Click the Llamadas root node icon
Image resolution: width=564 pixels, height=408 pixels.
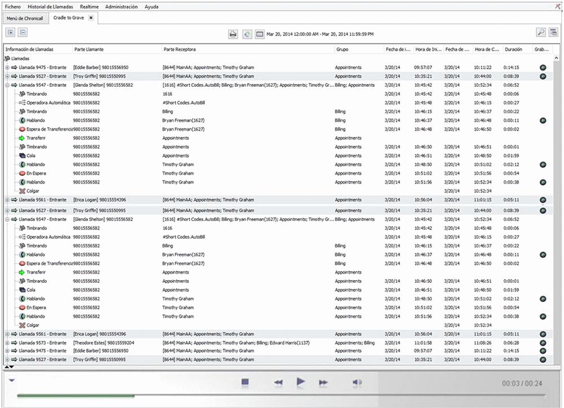click(7, 59)
